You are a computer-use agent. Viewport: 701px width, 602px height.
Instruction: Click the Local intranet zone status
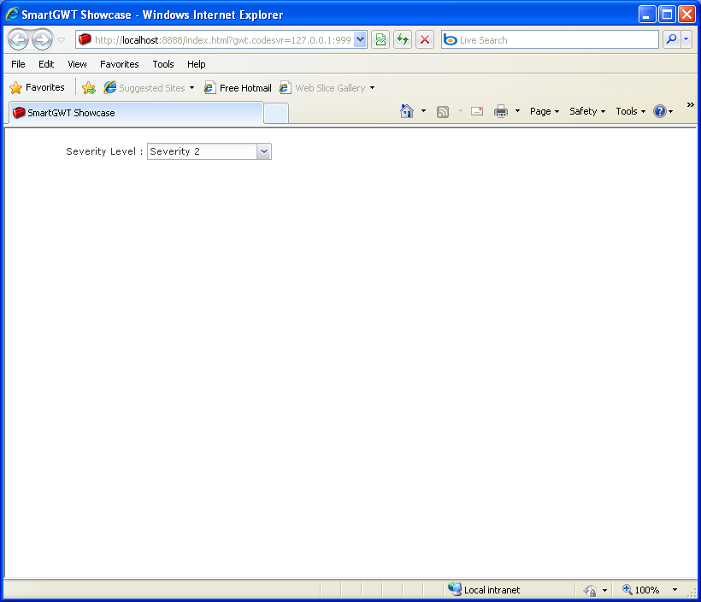[x=484, y=590]
